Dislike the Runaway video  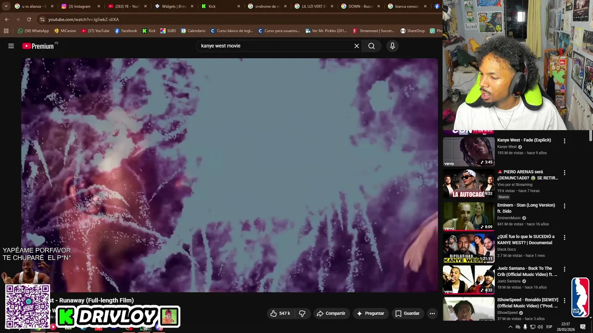point(302,313)
